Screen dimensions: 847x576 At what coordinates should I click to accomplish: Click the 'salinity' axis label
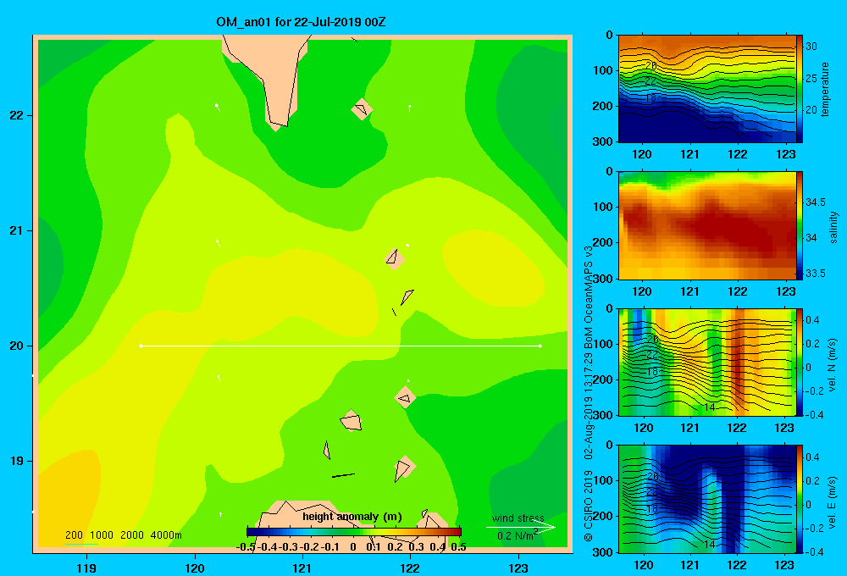click(833, 227)
